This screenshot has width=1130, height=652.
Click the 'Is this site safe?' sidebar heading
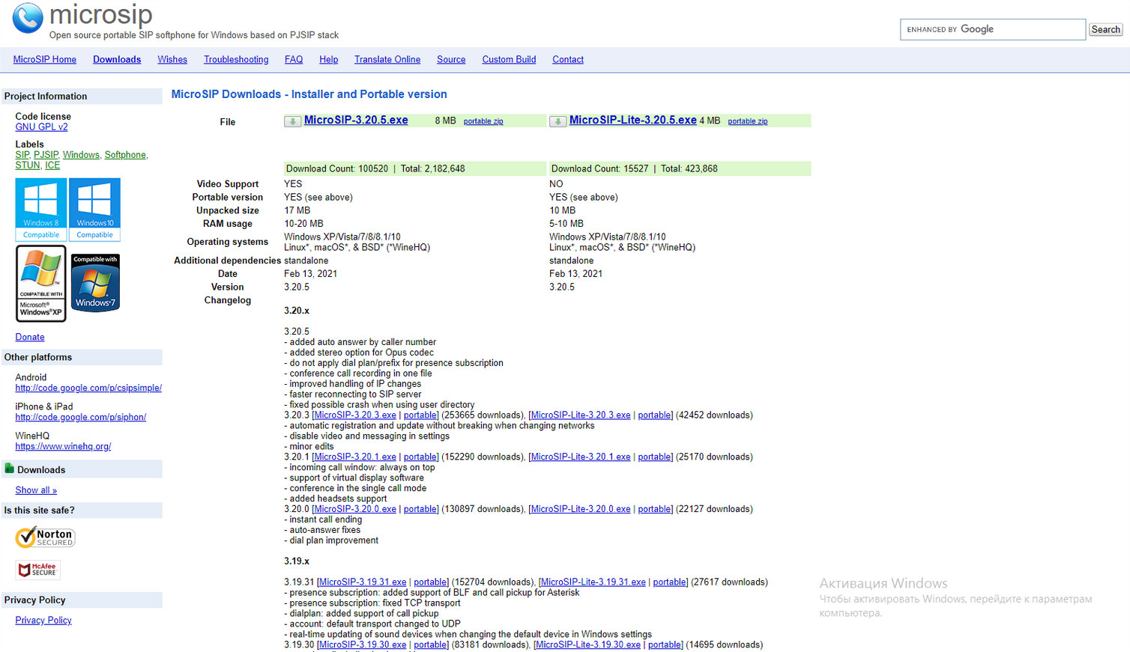pos(40,511)
